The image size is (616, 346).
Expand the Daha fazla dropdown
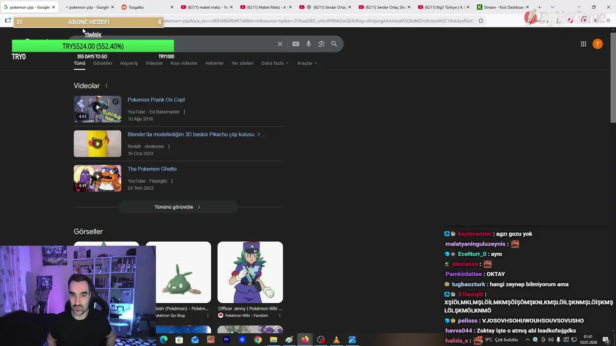[275, 63]
